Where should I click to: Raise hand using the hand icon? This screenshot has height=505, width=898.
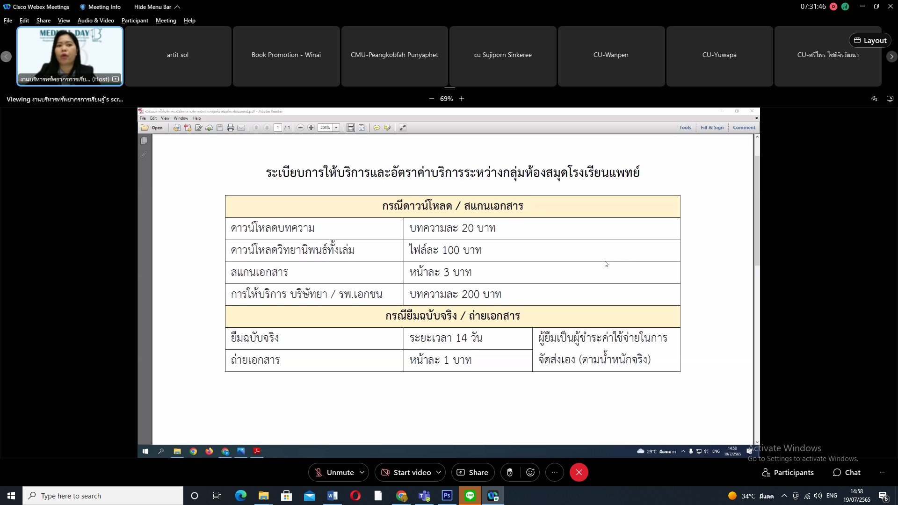click(510, 472)
